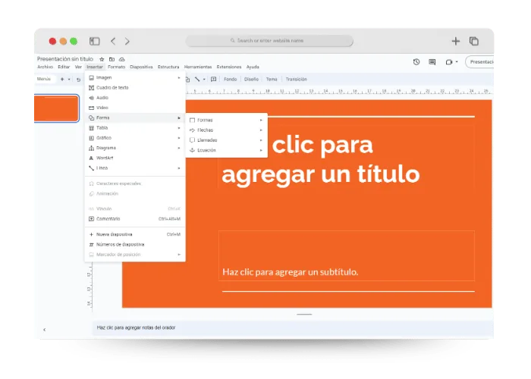The image size is (531, 379).
Task: Expand the Diagrama submenu arrow
Action: tap(179, 148)
